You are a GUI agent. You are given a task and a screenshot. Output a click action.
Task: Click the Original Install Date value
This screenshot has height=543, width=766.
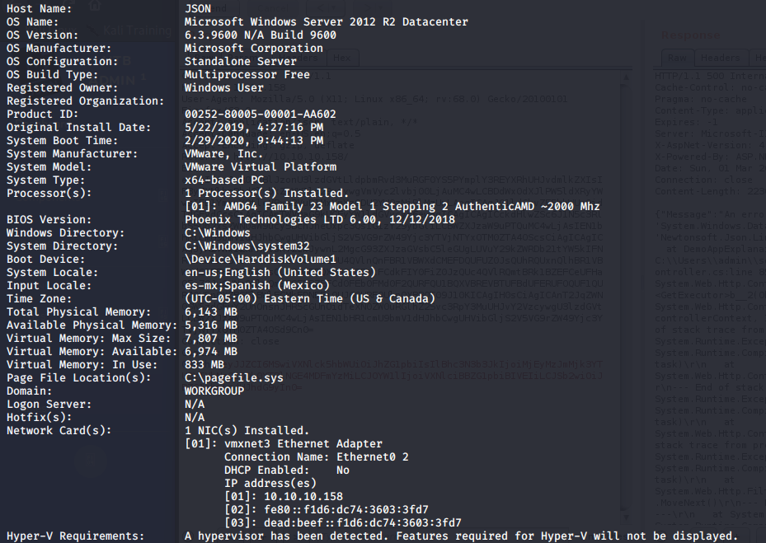click(x=253, y=127)
